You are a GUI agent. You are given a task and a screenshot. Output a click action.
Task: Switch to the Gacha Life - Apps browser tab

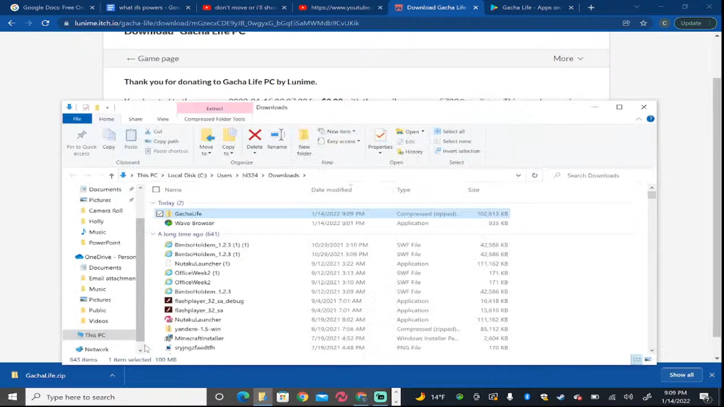(531, 8)
